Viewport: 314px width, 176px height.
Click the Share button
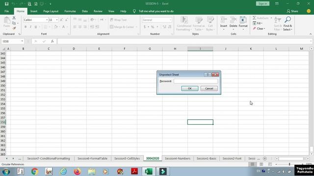pyautogui.click(x=292, y=11)
